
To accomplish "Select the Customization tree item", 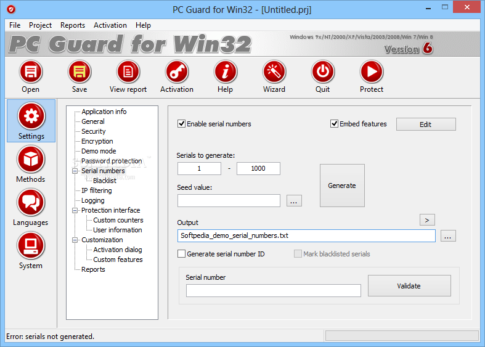I will coord(102,240).
